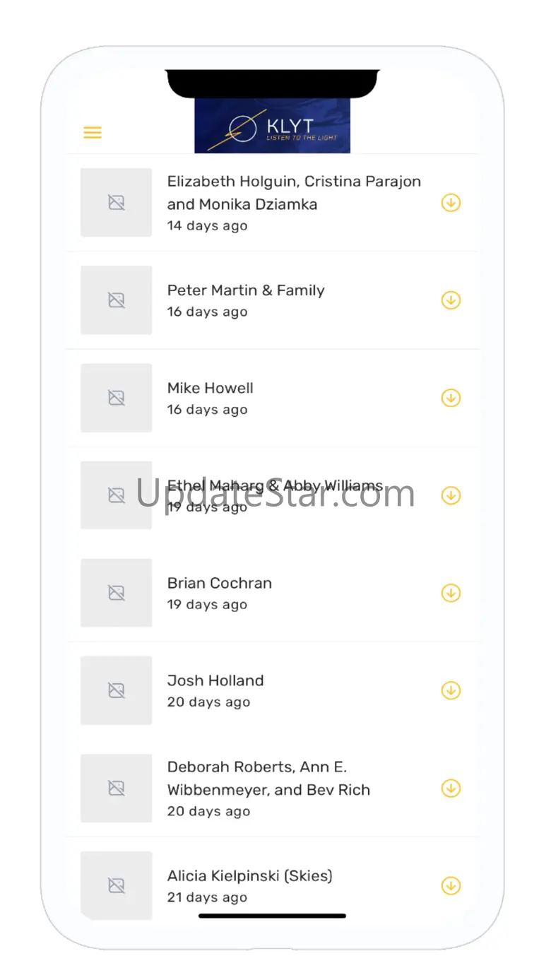The width and height of the screenshot is (551, 980).
Task: Tap the thumbnail beside Brian Cochran
Action: pyautogui.click(x=117, y=593)
